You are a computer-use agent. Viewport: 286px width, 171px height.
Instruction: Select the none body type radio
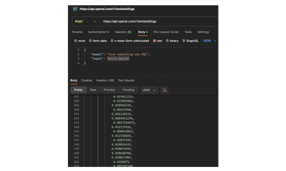click(x=76, y=41)
